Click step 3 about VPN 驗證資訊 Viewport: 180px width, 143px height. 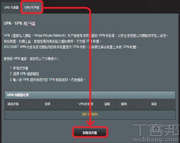coord(48,79)
